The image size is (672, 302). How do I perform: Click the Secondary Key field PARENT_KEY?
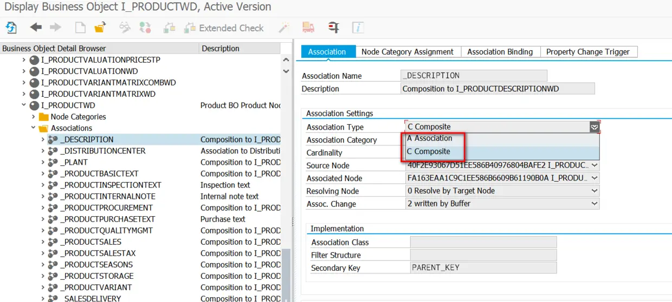tap(483, 268)
